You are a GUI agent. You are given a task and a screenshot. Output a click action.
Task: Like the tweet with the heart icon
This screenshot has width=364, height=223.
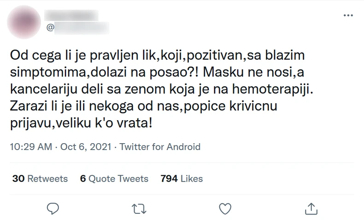pos(224,209)
